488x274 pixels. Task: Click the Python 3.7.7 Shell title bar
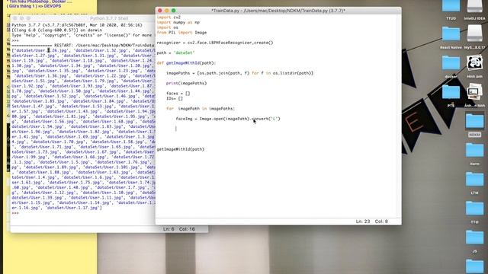coord(109,18)
